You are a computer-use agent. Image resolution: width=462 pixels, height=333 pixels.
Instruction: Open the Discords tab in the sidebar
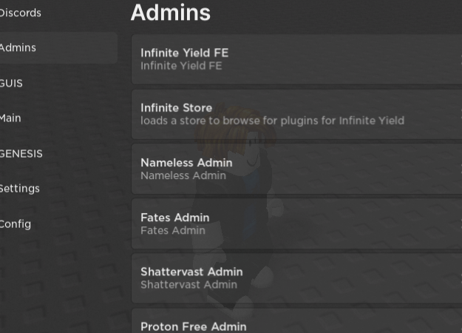[x=20, y=13]
